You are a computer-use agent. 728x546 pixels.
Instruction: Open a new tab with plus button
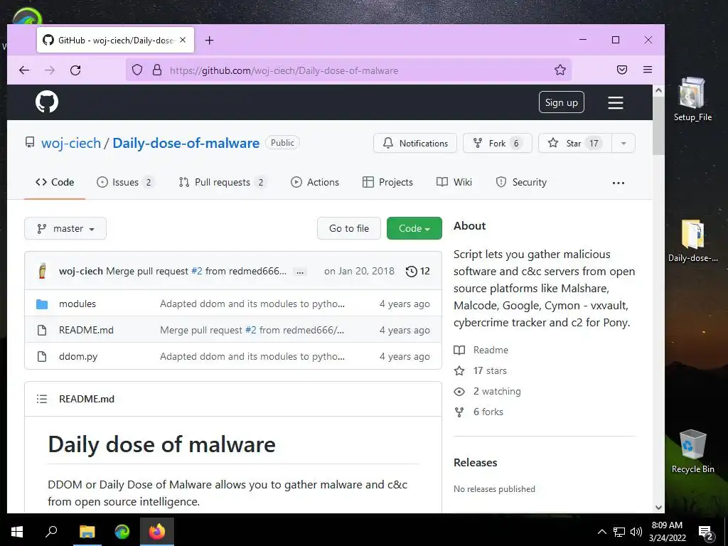[210, 41]
